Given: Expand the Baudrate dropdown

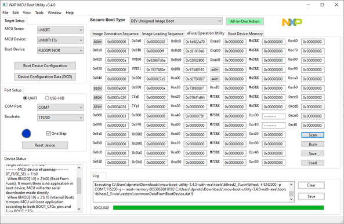Looking at the screenshot, I should tap(60, 117).
